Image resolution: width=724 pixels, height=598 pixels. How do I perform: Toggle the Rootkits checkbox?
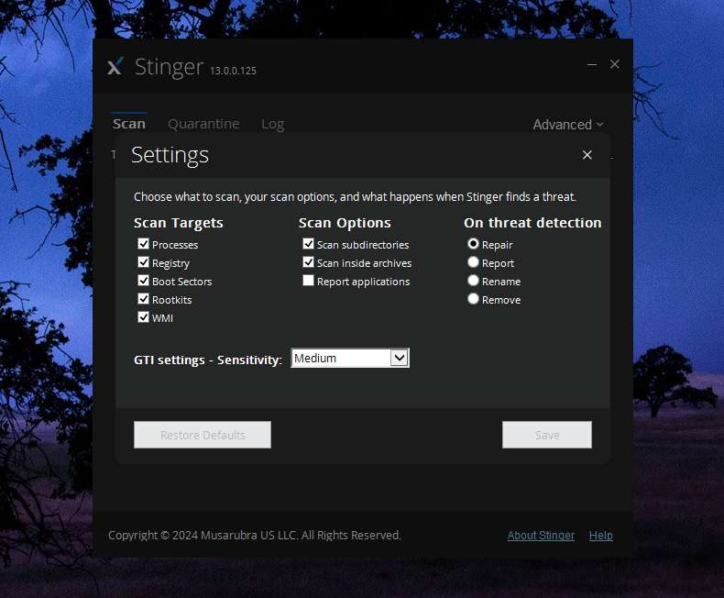[144, 299]
